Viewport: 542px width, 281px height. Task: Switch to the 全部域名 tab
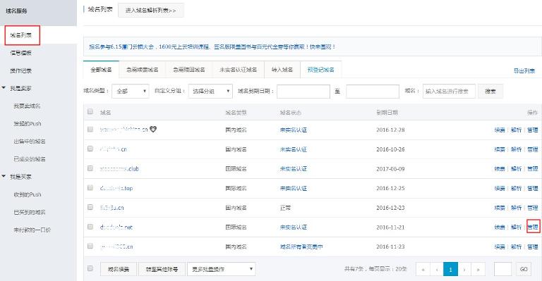coord(101,70)
